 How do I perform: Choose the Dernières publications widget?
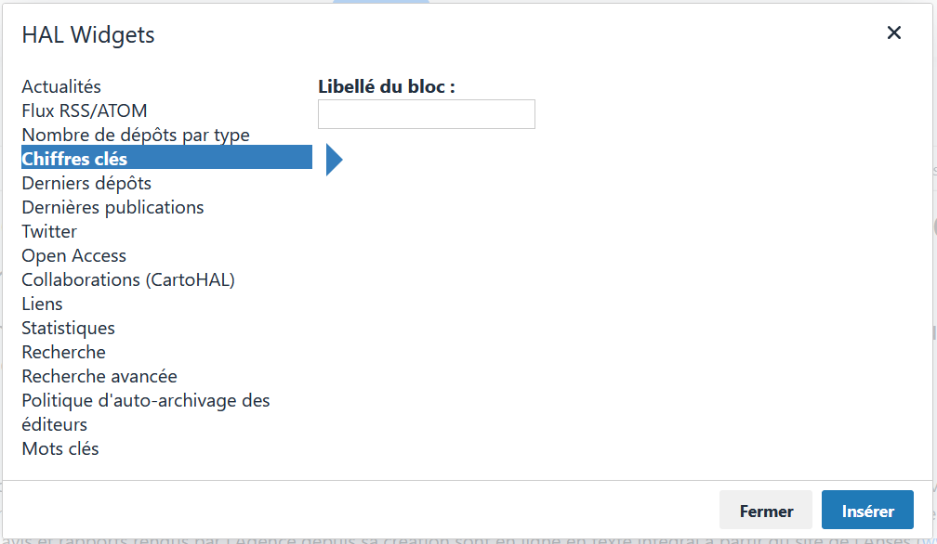click(x=112, y=207)
